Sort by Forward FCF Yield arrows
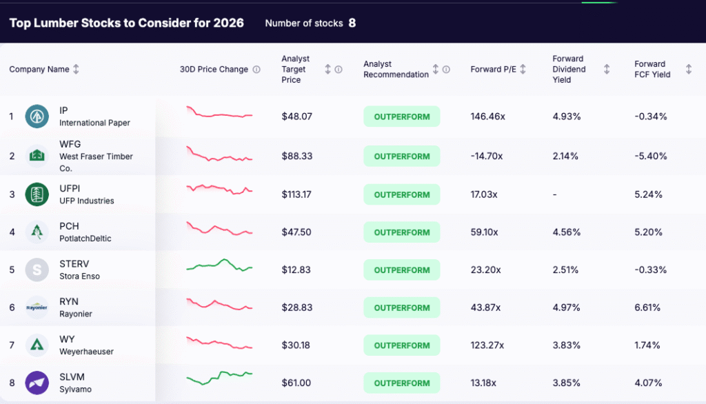Screen dimensions: 706x404 688,70
